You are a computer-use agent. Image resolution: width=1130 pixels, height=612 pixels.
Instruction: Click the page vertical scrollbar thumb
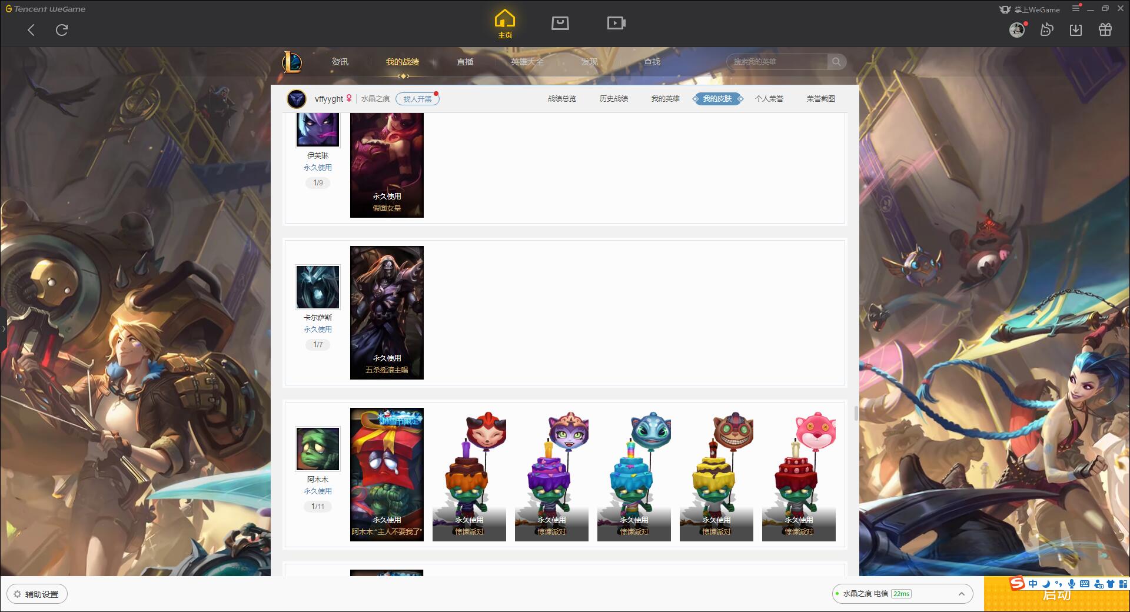point(856,413)
